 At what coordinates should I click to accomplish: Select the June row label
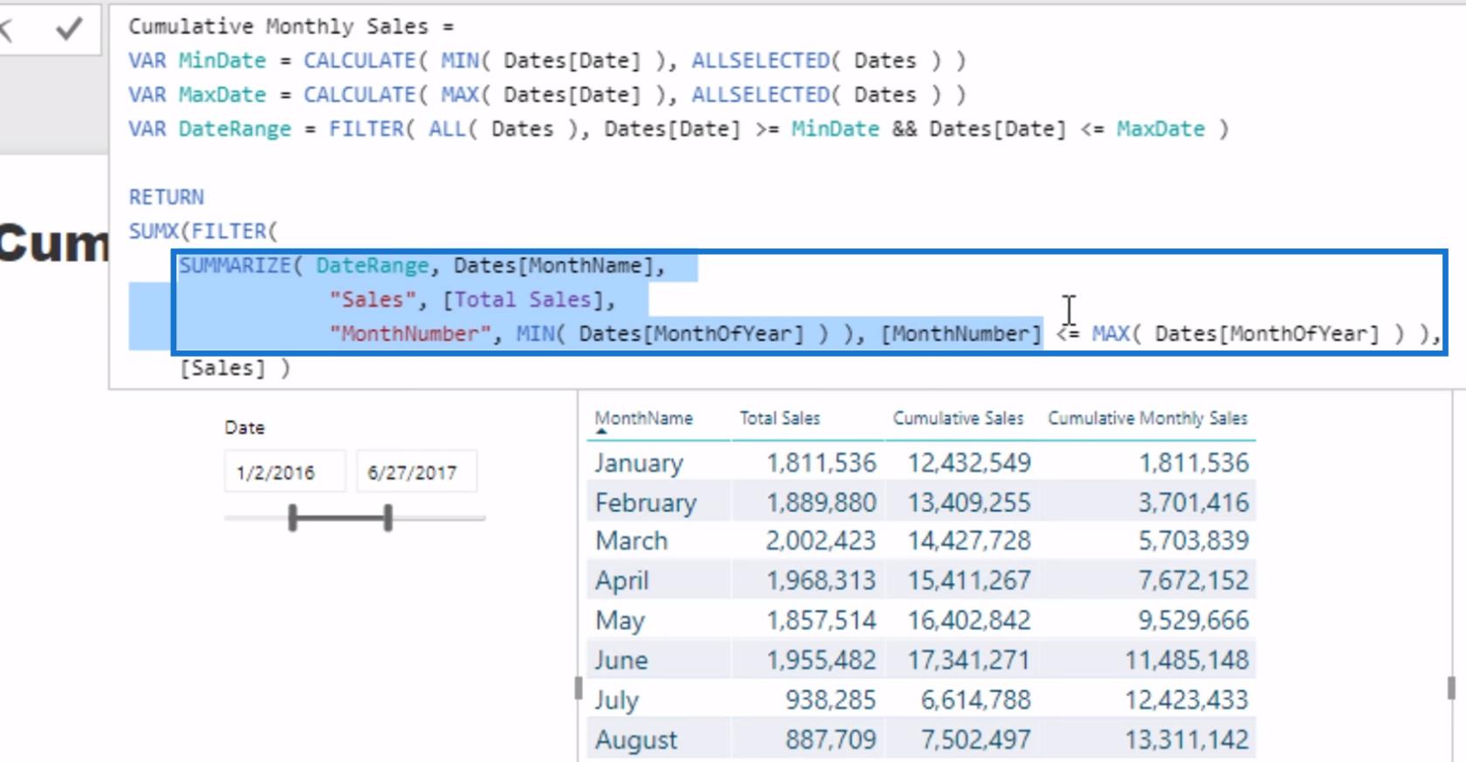coord(621,660)
